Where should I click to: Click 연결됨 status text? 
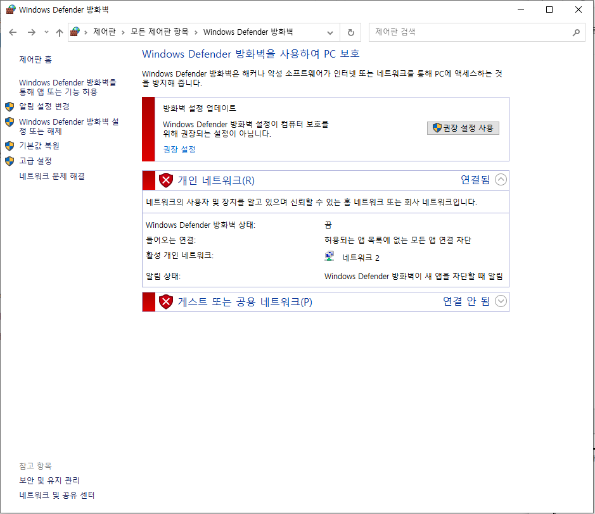point(475,180)
